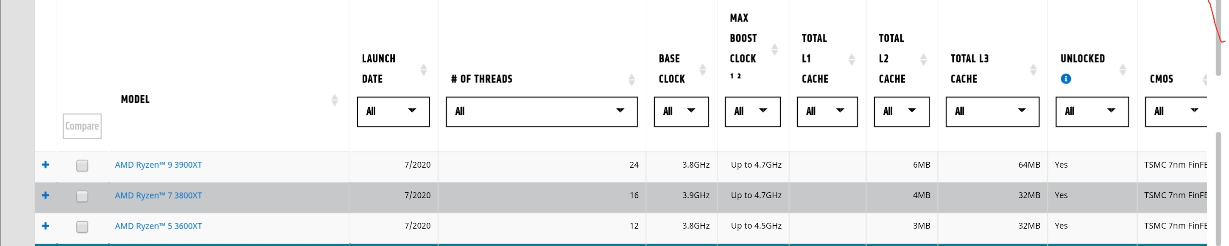Sort by Base Clock arrows
This screenshot has height=246, width=1229.
pos(702,69)
